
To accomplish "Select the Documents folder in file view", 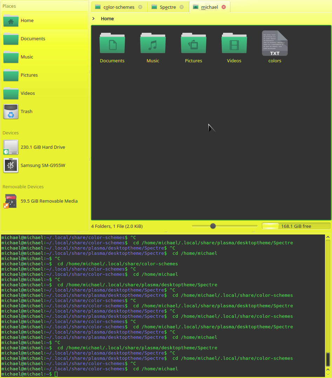I will [x=112, y=48].
